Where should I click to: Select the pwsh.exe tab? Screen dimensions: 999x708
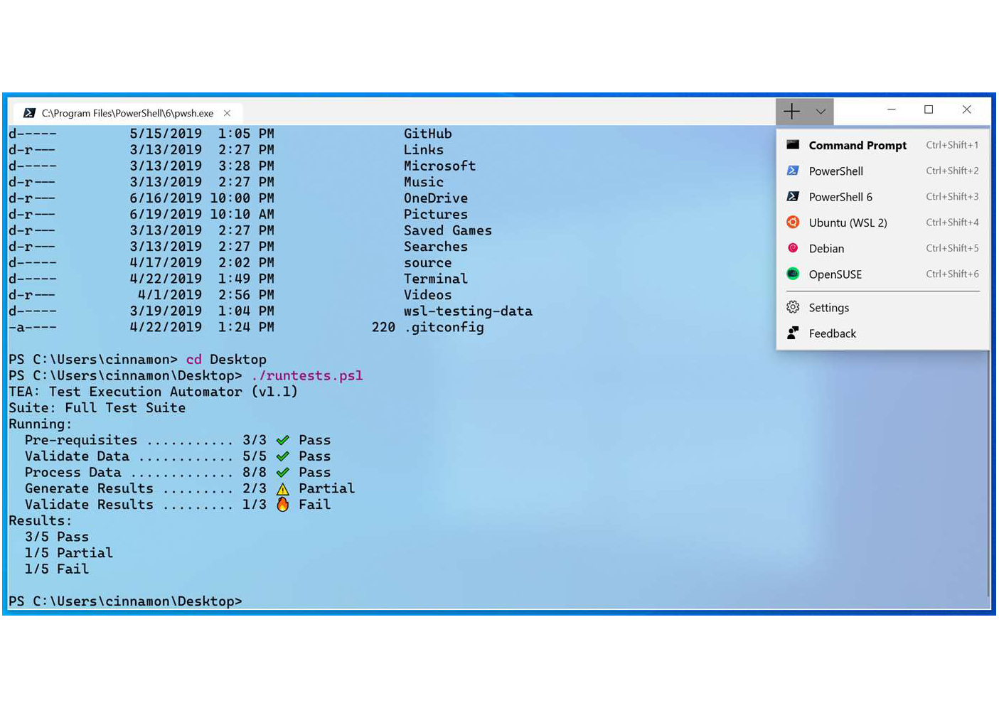click(x=127, y=113)
